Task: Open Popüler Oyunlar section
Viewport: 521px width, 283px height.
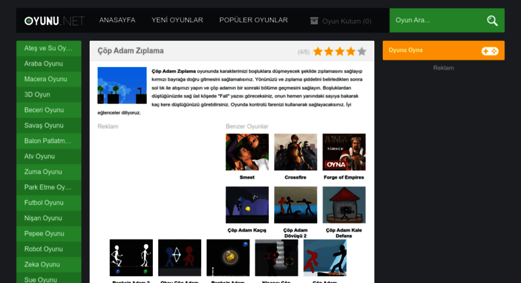Action: click(x=253, y=20)
